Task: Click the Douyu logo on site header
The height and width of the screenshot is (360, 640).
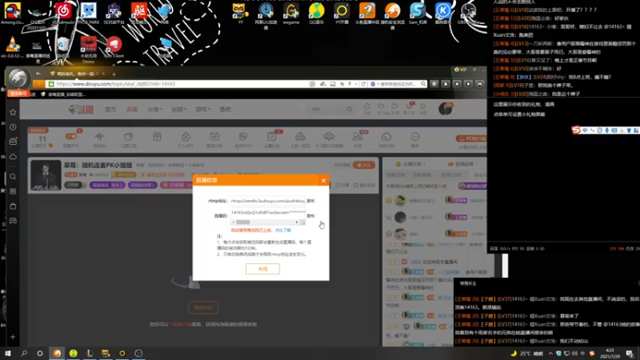Action: click(x=82, y=110)
